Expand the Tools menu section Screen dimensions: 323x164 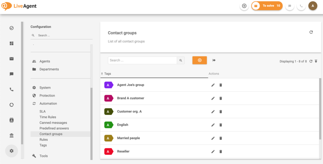44,156
